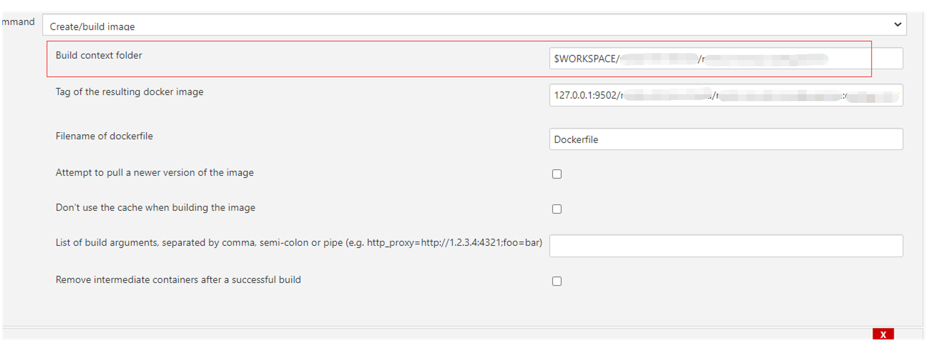The width and height of the screenshot is (926, 340).
Task: Click the 'Build context folder' label text
Action: [98, 55]
